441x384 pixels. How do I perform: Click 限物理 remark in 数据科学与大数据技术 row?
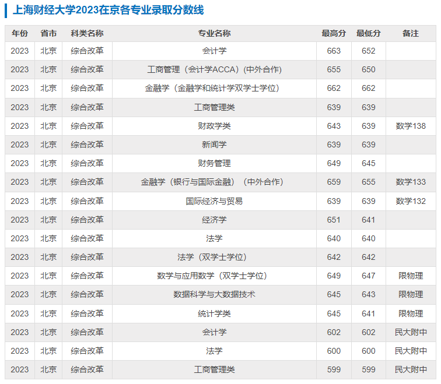click(411, 294)
